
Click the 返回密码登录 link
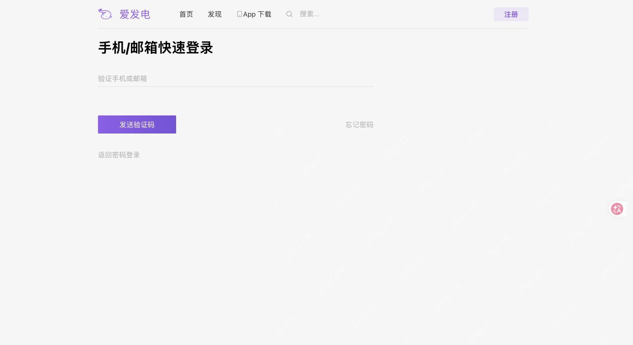click(119, 155)
